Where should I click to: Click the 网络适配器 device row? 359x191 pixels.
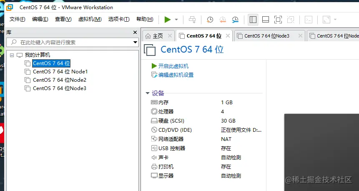206,139
